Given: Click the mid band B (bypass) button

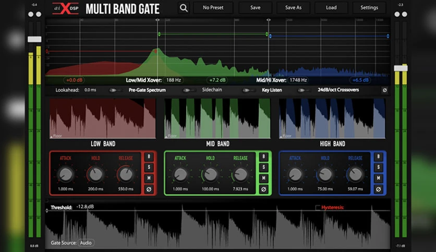Looking at the screenshot, I should (263, 157).
